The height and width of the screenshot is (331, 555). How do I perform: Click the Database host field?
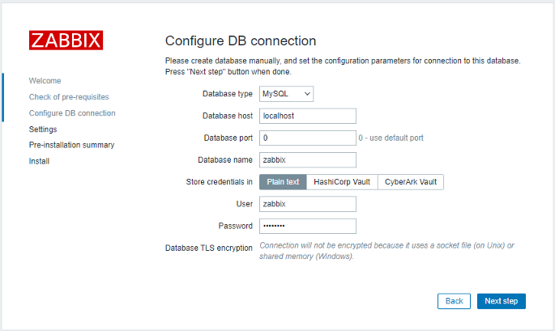(x=308, y=116)
